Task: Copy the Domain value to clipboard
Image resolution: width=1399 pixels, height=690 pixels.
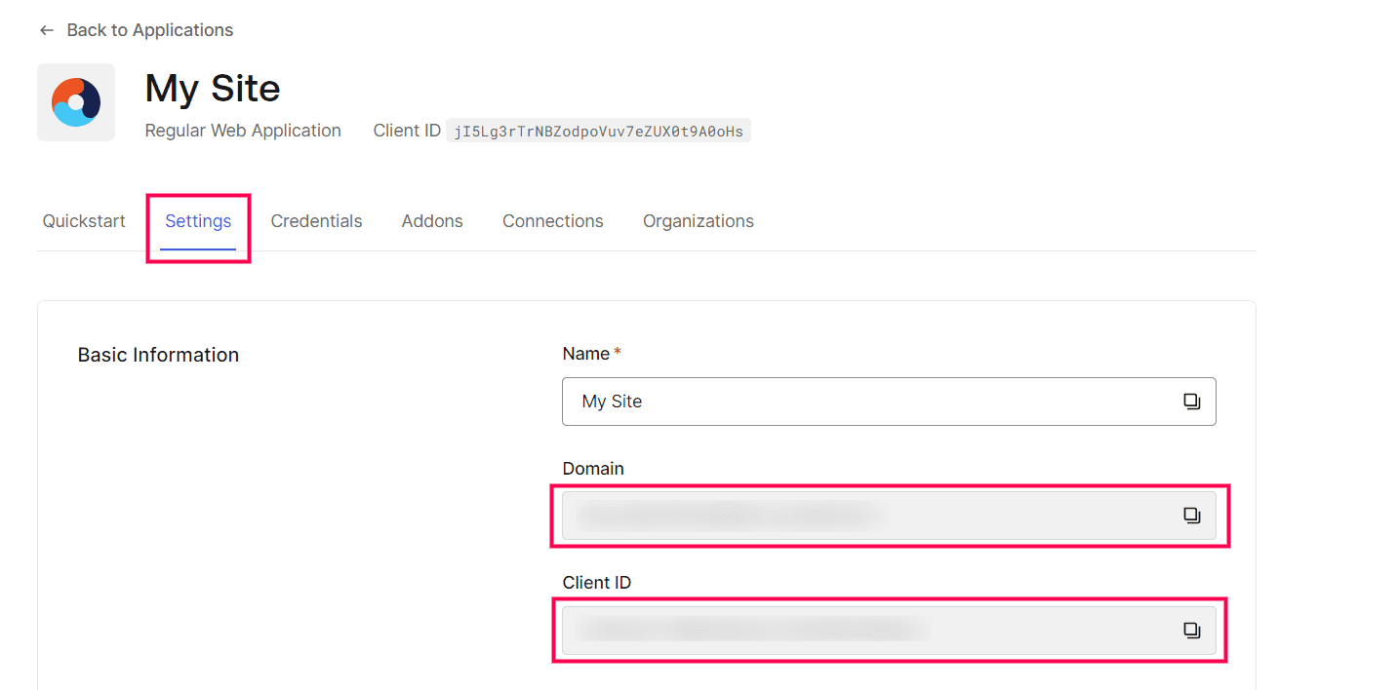Action: (x=1191, y=516)
